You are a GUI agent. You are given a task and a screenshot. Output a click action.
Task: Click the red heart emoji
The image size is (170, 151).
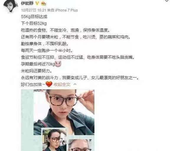[49, 84]
